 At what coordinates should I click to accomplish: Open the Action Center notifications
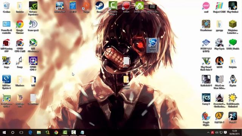pyautogui.click(x=225, y=133)
